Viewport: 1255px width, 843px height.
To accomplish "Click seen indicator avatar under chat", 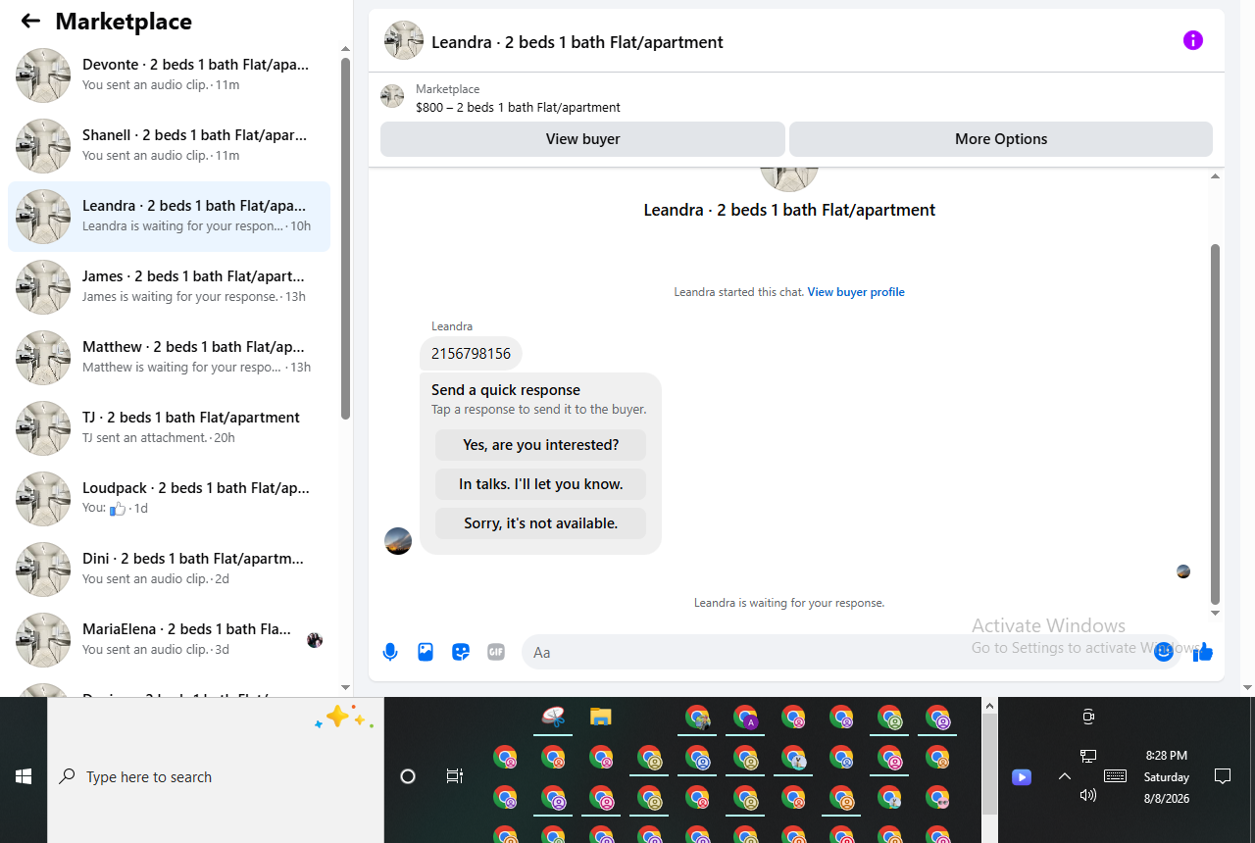I will (x=1183, y=571).
